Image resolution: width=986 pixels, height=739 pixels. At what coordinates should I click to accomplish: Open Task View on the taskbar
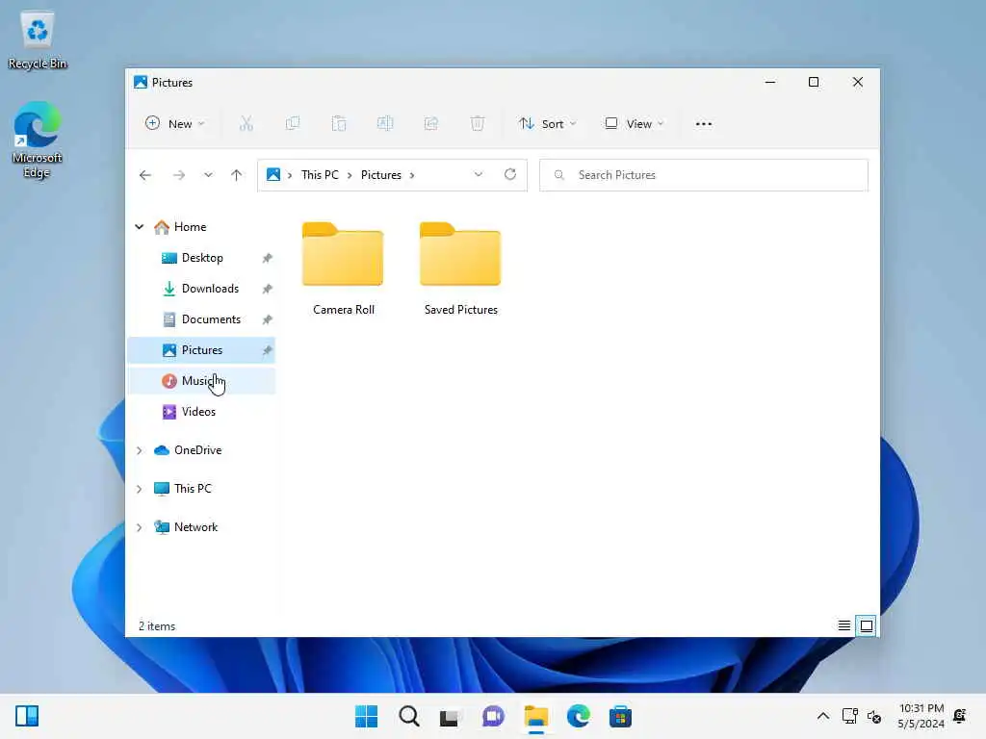coord(450,716)
